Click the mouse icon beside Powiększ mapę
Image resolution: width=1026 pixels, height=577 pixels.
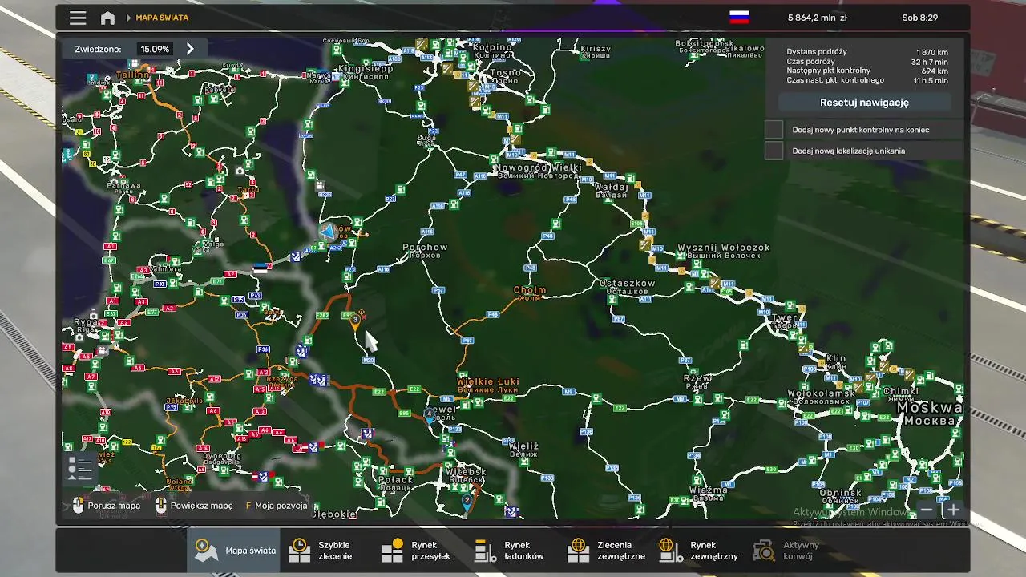pos(160,506)
